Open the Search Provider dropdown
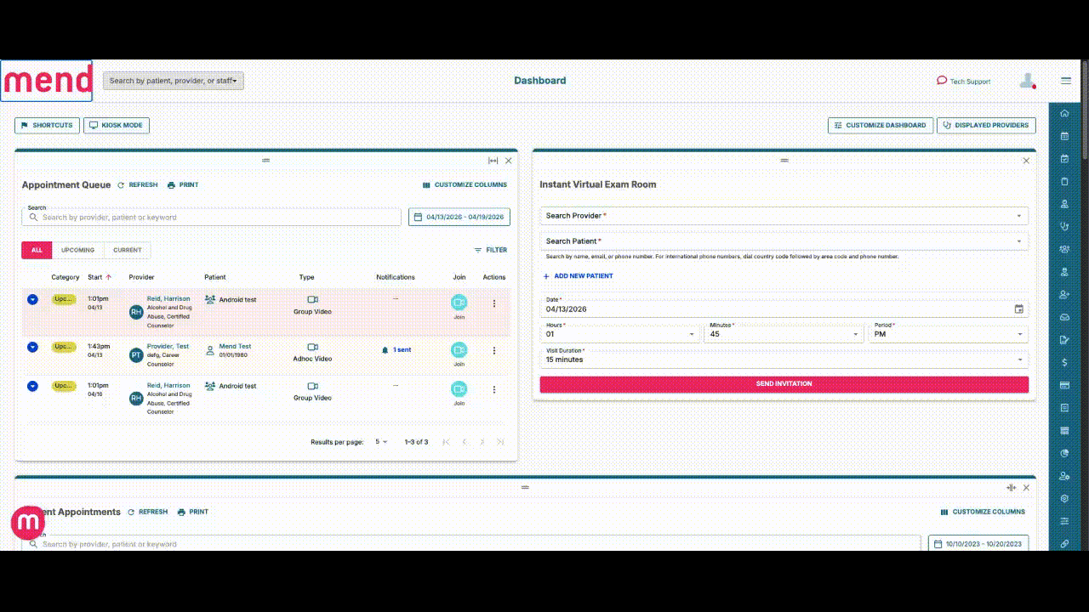This screenshot has width=1089, height=612. tap(784, 216)
